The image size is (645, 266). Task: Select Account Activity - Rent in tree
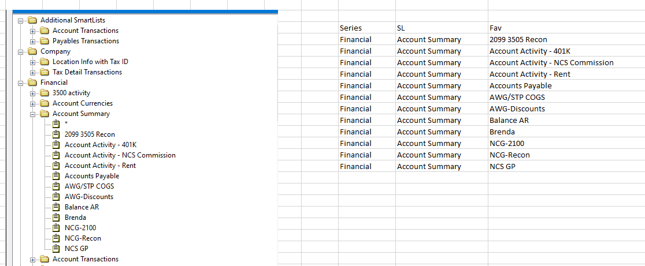tap(100, 166)
